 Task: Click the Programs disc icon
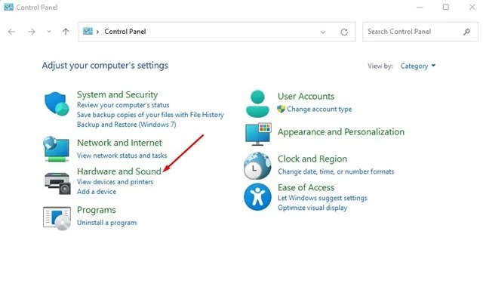coord(57,218)
